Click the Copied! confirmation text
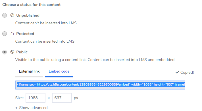This screenshot has width=202, height=111. [187, 73]
